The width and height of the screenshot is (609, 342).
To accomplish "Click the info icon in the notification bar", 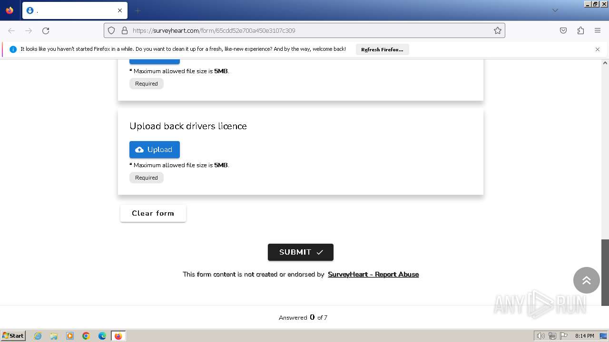I will [x=13, y=49].
